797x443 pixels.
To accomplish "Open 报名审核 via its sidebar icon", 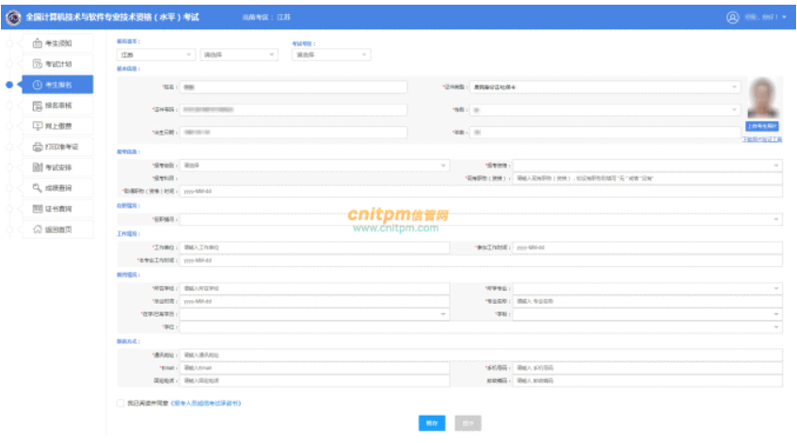I will tap(38, 105).
